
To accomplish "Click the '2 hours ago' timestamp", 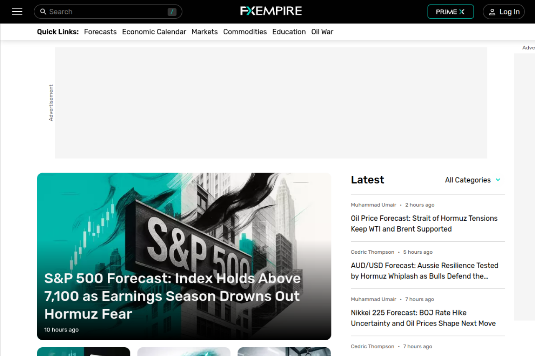I will point(420,205).
